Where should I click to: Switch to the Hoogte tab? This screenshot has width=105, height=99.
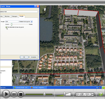click(21, 16)
